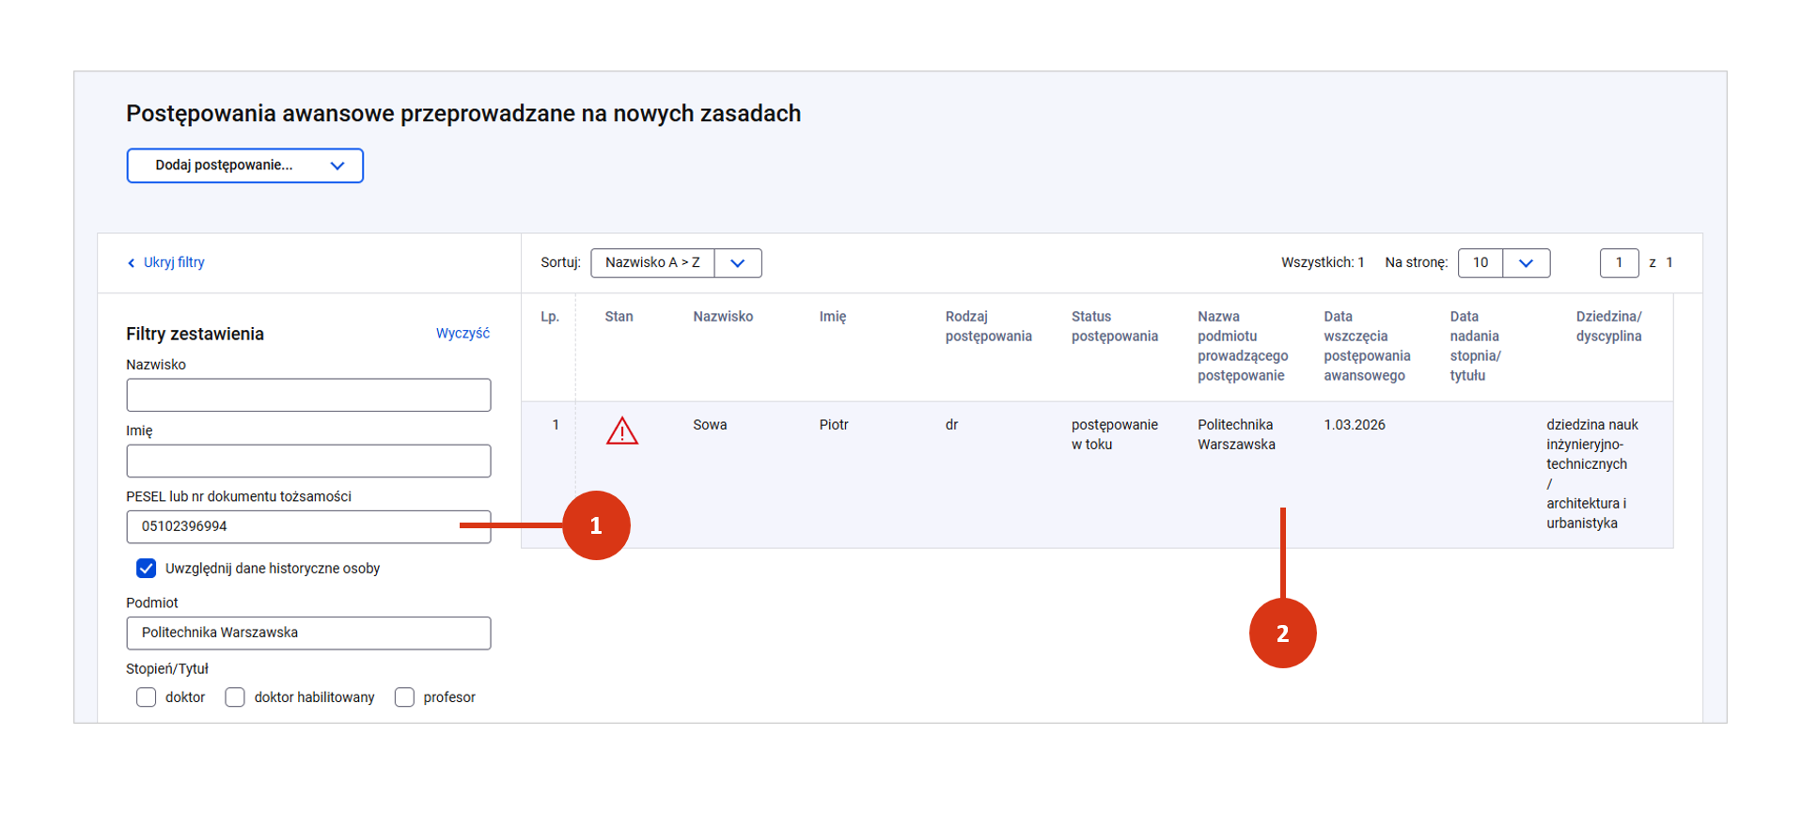Image resolution: width=1802 pixels, height=829 pixels.
Task: Click the Status postępowania column header
Action: tap(1114, 326)
